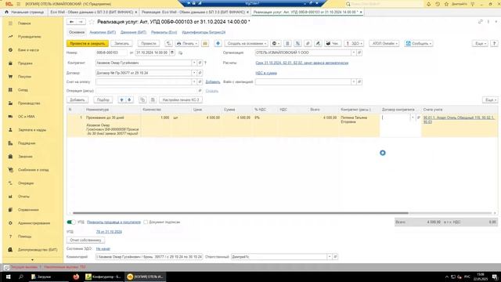Open history clock icon in title bar
The image size is (501, 282).
click(438, 4)
